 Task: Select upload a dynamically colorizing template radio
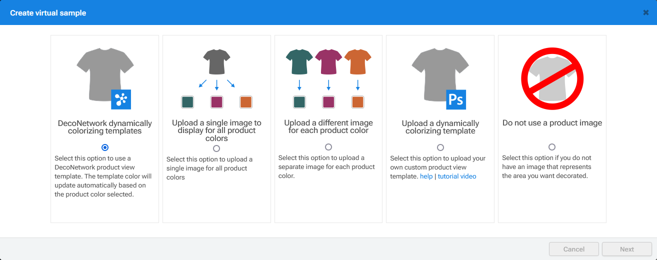tap(440, 147)
